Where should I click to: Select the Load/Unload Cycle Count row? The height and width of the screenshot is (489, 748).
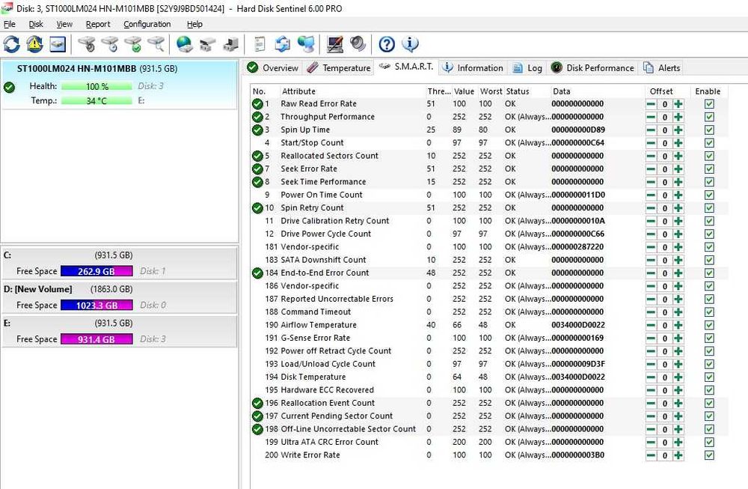click(489, 364)
